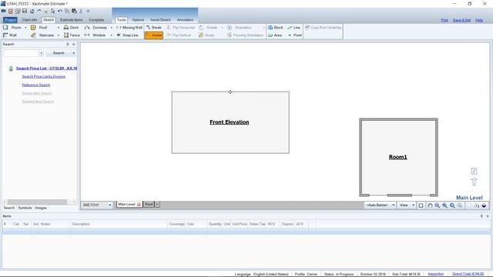Viewport: 493px width, 277px height.
Task: Open the Project tab
Action: [10, 20]
